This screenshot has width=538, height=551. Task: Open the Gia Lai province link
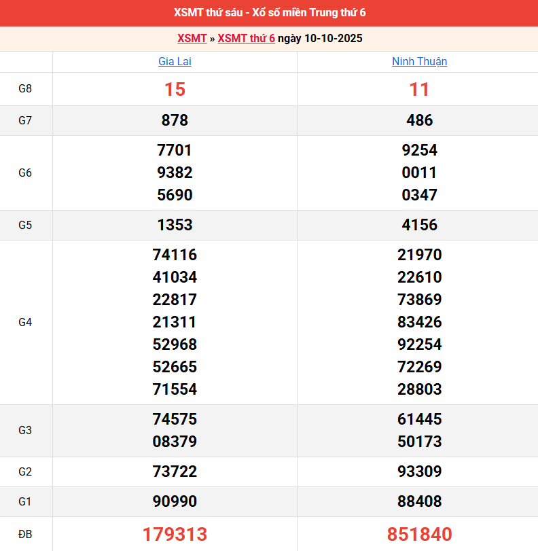pos(175,62)
